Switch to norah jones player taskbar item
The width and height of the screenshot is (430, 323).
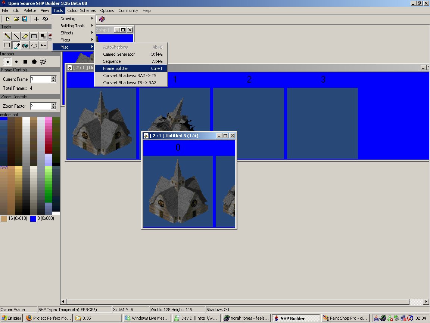tap(246, 318)
